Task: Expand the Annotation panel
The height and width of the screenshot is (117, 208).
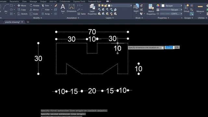Action: click(73, 18)
